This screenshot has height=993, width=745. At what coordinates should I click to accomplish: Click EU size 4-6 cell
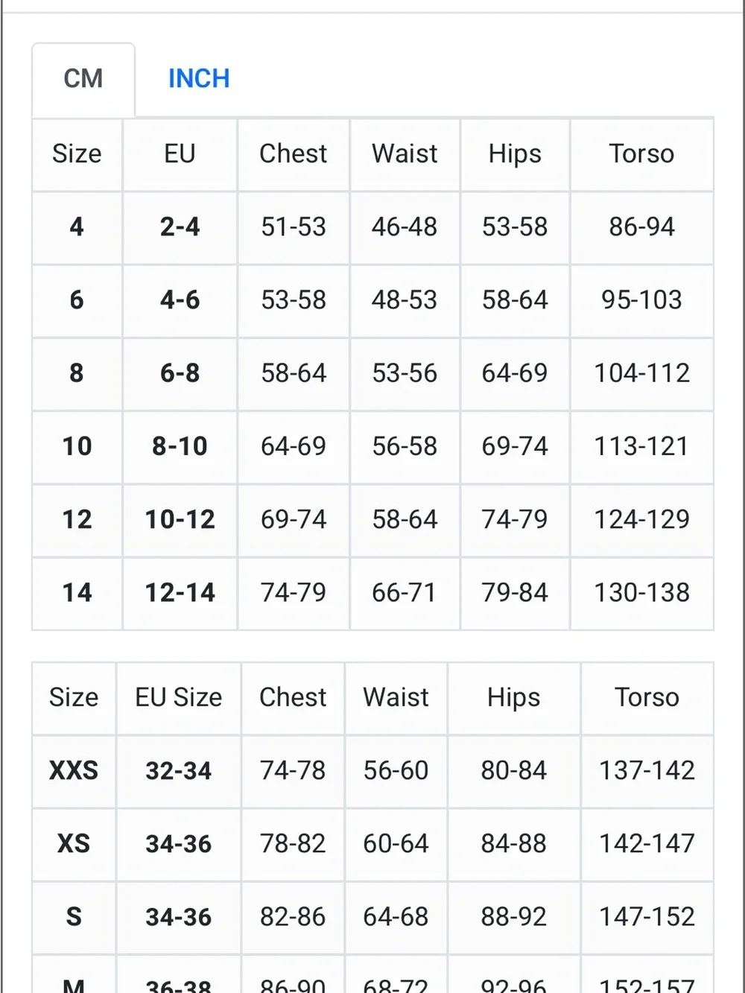[180, 300]
